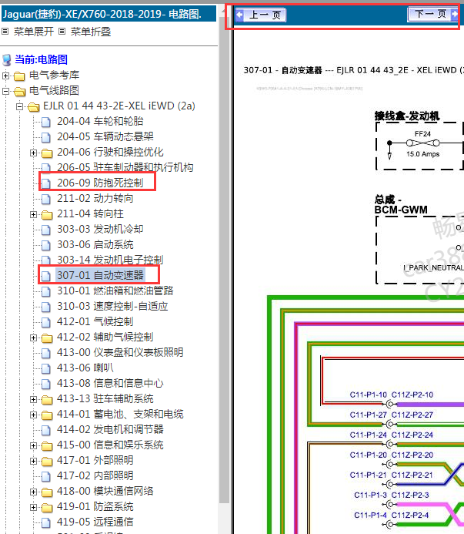Click the 电气参考库 folder icon

coord(19,76)
